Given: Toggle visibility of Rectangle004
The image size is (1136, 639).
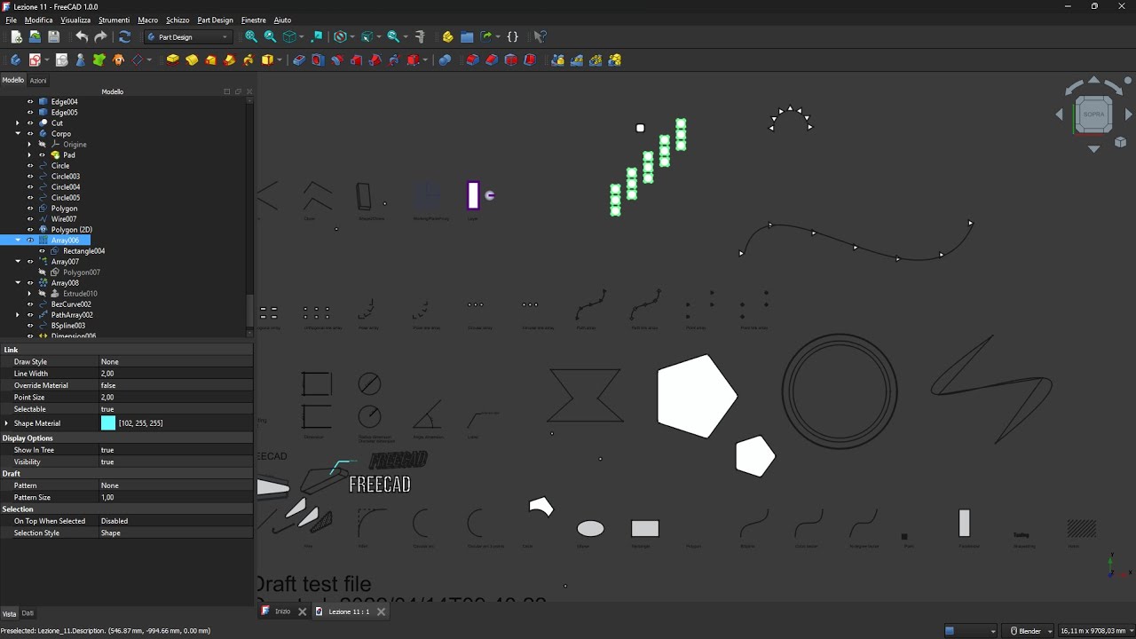Looking at the screenshot, I should coord(42,251).
